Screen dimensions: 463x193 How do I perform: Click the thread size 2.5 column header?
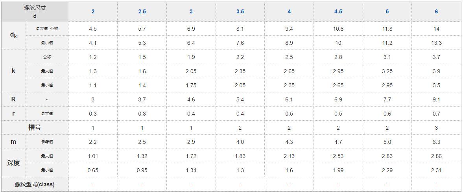(x=142, y=12)
